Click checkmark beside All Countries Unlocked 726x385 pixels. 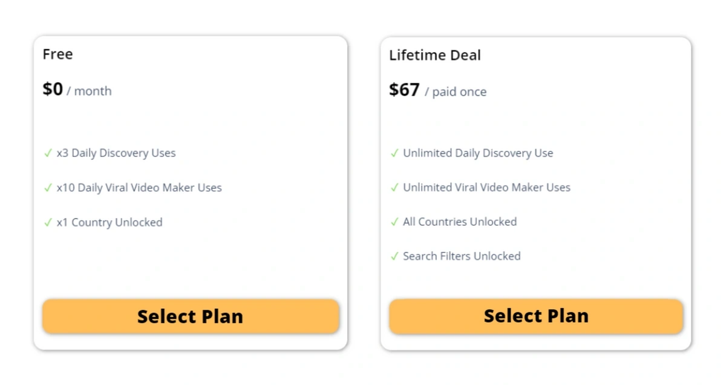[x=394, y=222]
